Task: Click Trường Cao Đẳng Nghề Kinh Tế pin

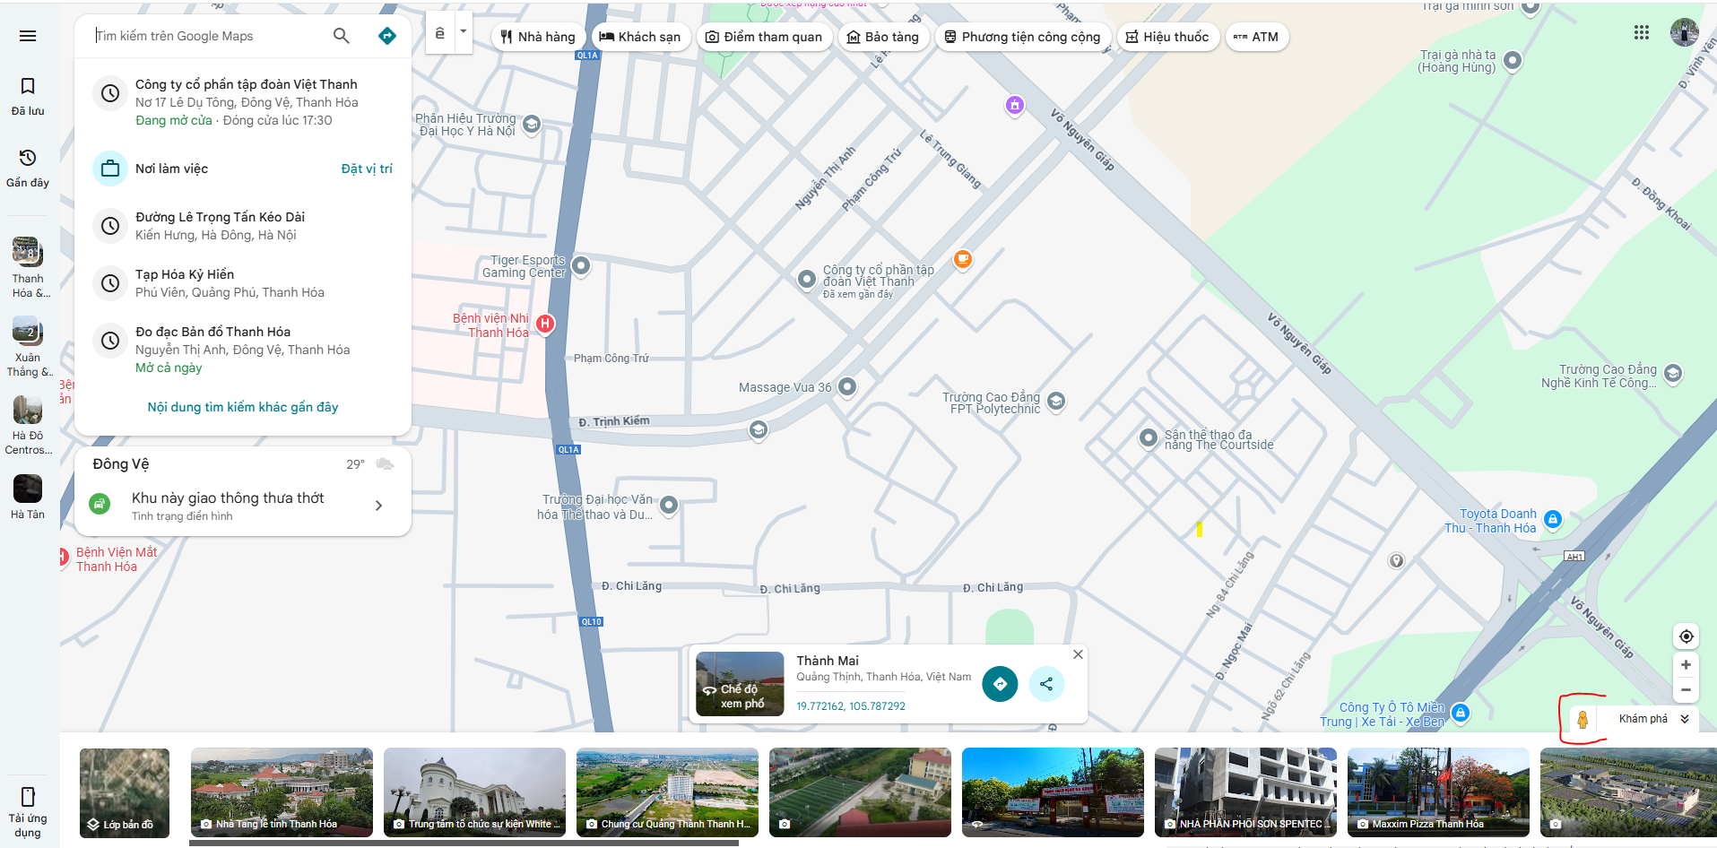Action: 1672,373
